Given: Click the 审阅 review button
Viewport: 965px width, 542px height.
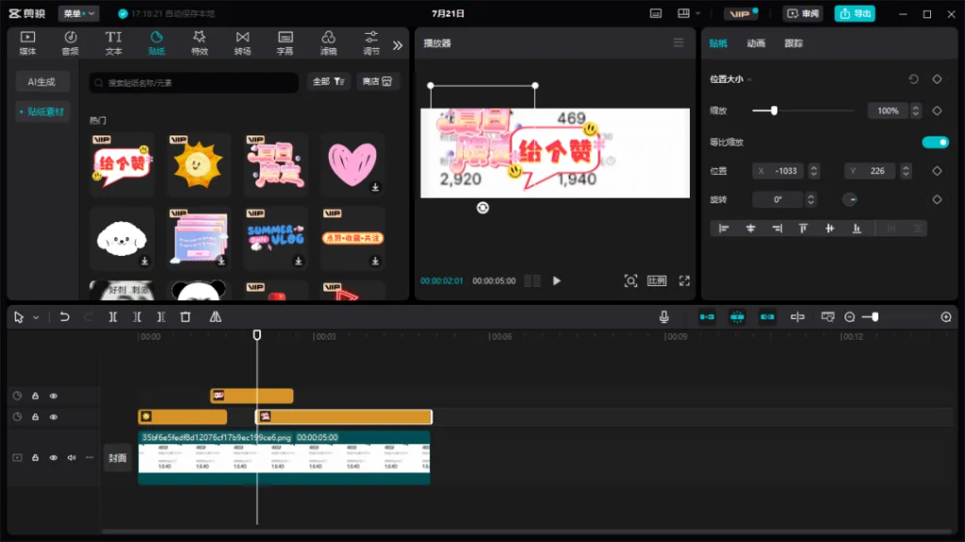Looking at the screenshot, I should (x=803, y=13).
